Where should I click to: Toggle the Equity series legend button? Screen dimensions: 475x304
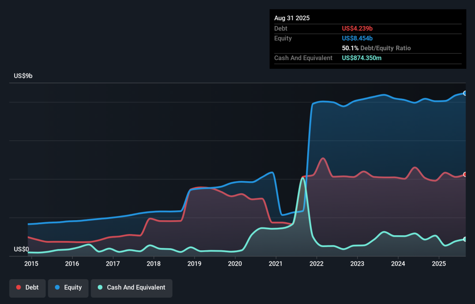pos(68,287)
